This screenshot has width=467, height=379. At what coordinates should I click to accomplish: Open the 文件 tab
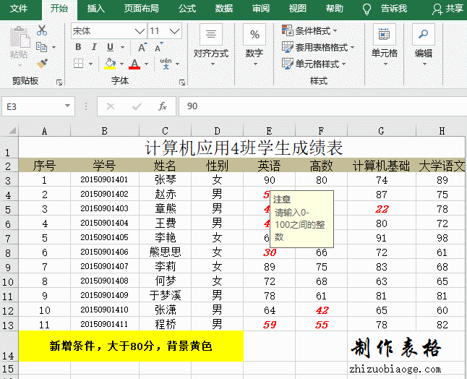[x=19, y=9]
